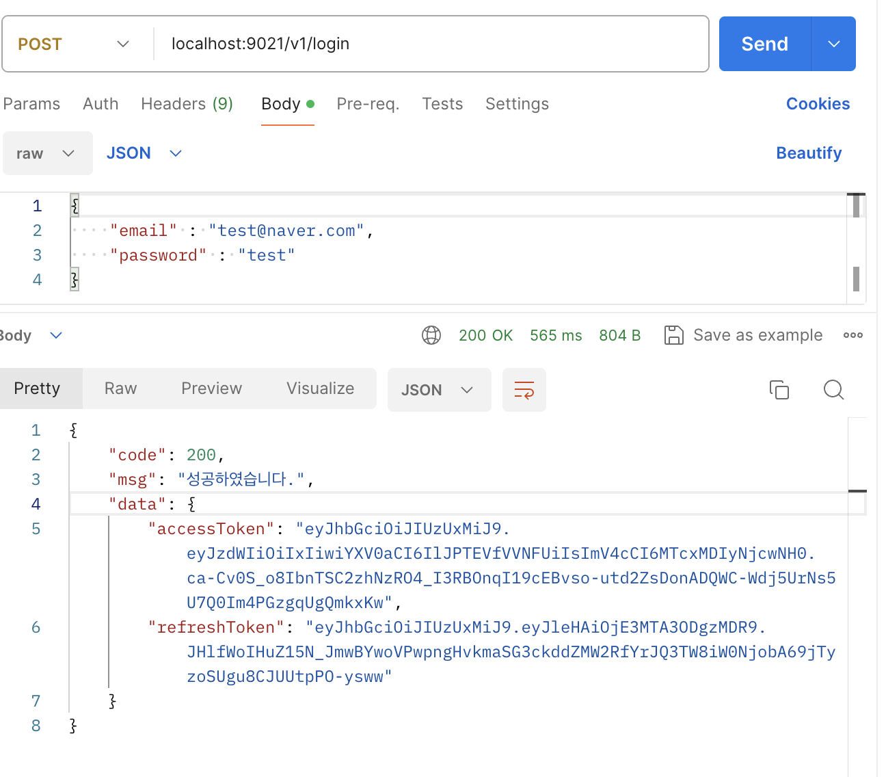Click the request body editor scrollbar
Viewport: 886px width, 777px height.
pyautogui.click(x=856, y=248)
